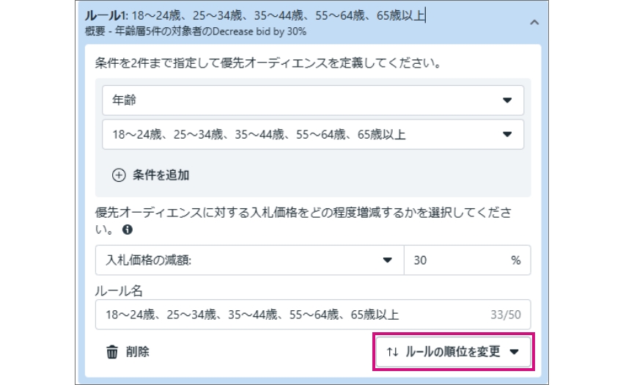Click the 概要 summary line with Decrease bid by 30%
The height and width of the screenshot is (385, 623).
[196, 32]
